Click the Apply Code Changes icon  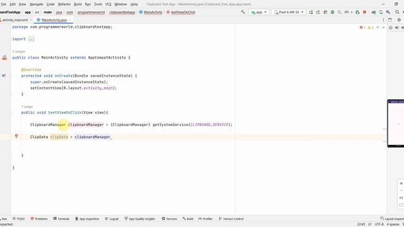(326, 12)
